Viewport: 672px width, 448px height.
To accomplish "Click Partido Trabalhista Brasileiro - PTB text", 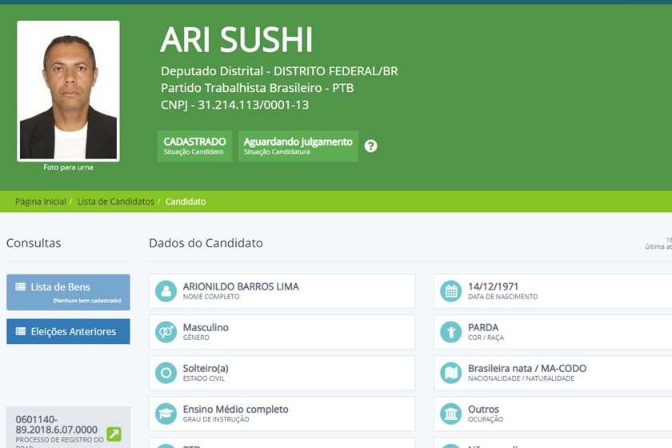I will [x=257, y=88].
